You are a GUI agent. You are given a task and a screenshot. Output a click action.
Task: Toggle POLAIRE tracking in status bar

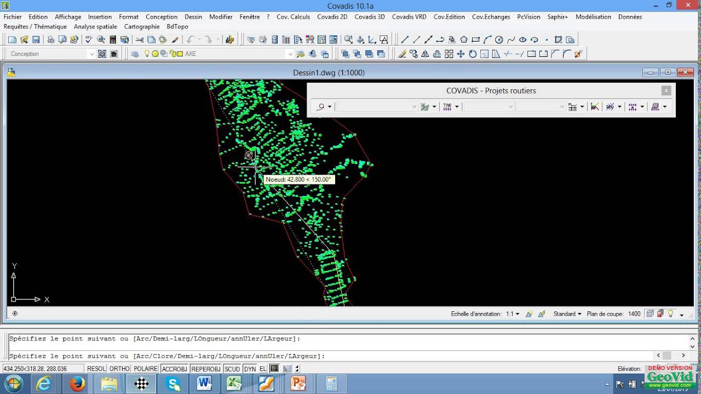146,369
